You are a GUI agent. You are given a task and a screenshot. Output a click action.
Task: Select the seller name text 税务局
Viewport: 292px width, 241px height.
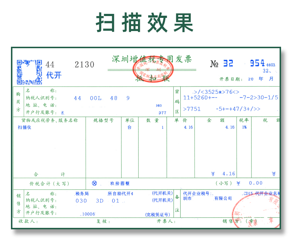pyautogui.click(x=82, y=194)
